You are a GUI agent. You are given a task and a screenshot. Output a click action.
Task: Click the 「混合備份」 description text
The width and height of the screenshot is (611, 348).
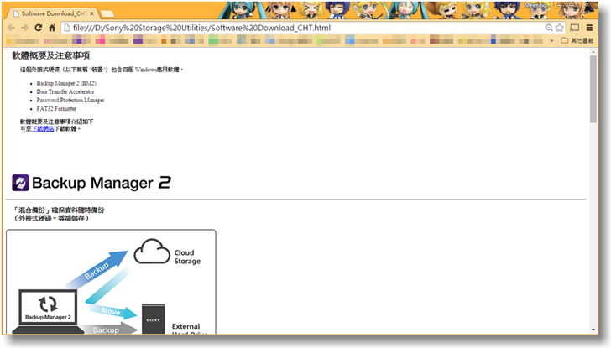59,214
